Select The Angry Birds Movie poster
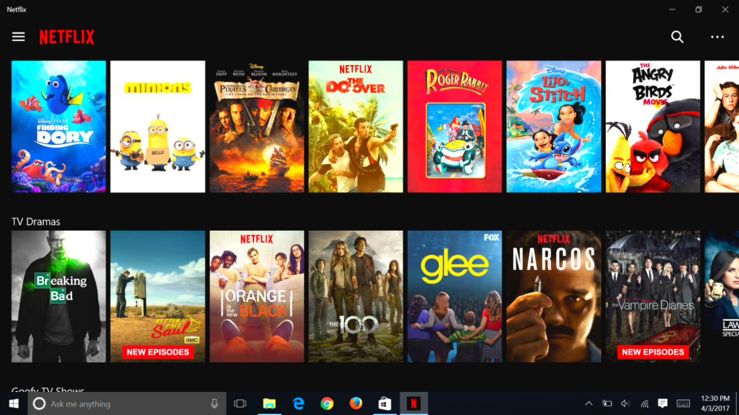739x415 pixels. (653, 127)
